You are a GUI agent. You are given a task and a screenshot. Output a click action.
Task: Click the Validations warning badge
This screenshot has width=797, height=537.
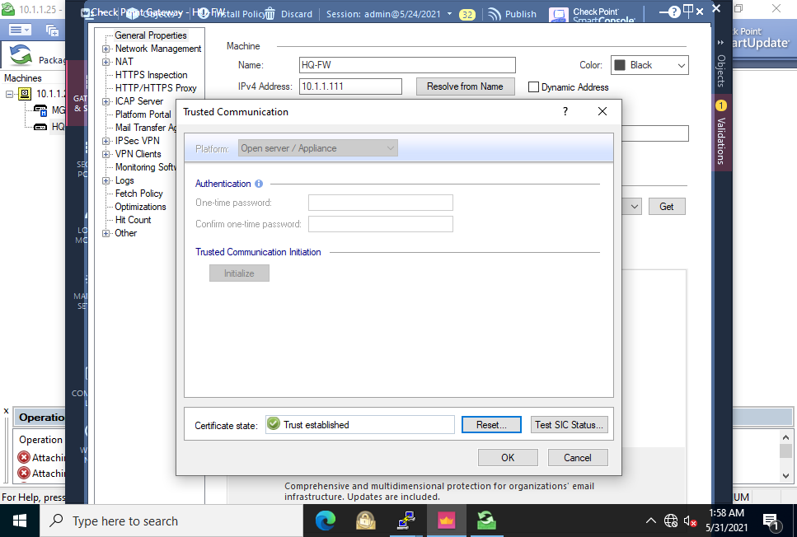click(720, 105)
